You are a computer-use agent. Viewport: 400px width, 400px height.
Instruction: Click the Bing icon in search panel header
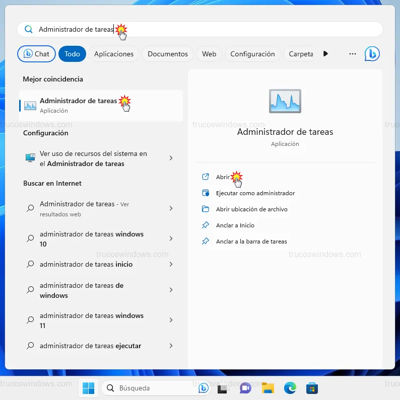coord(372,54)
